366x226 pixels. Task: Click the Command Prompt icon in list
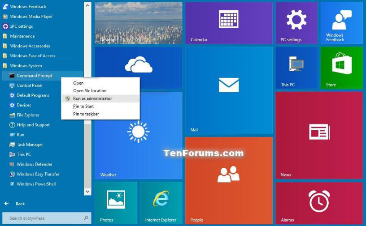click(x=12, y=76)
